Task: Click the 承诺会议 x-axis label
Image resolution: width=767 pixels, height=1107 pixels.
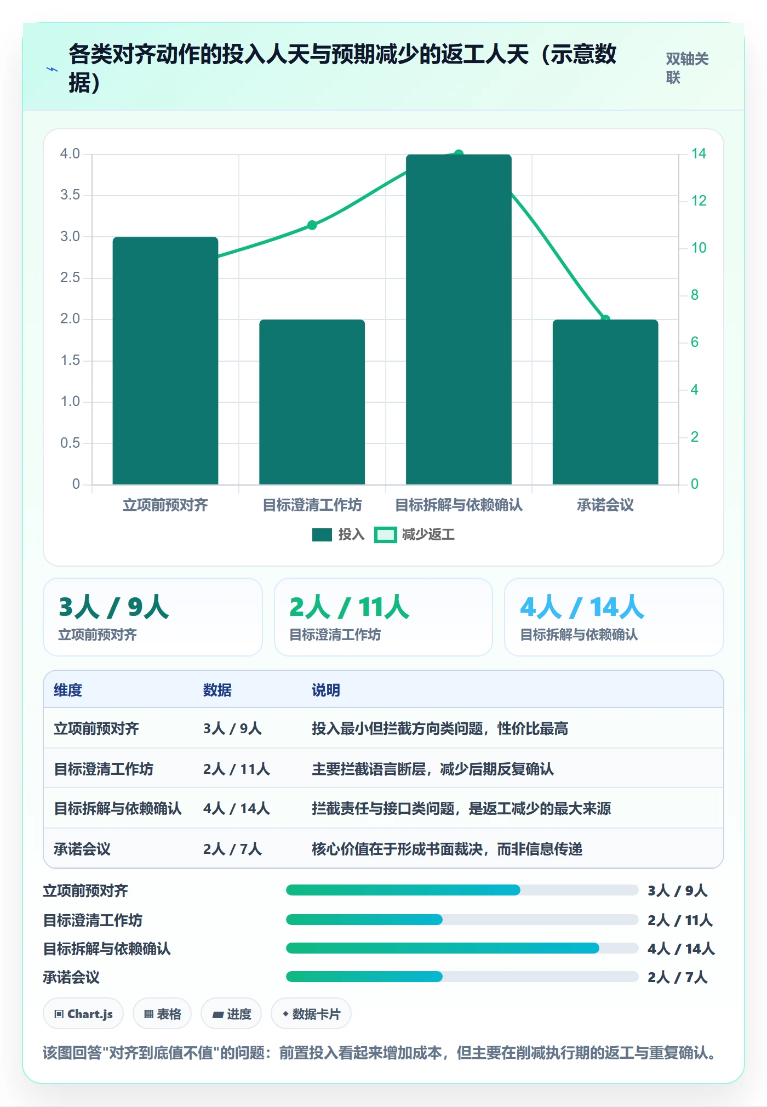Action: [x=605, y=505]
